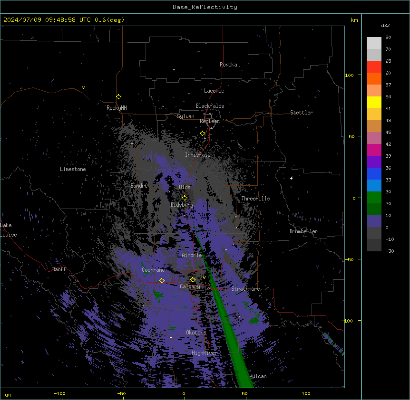Click the asterisk marker above Limestone label
410x400 pixels.
click(73, 164)
